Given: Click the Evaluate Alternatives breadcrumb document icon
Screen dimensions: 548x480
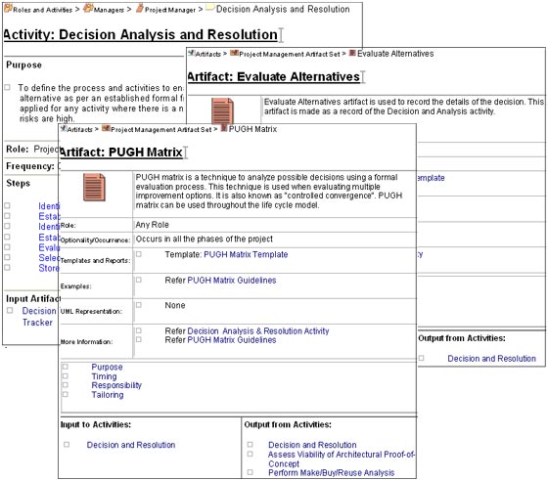Looking at the screenshot, I should pos(352,53).
